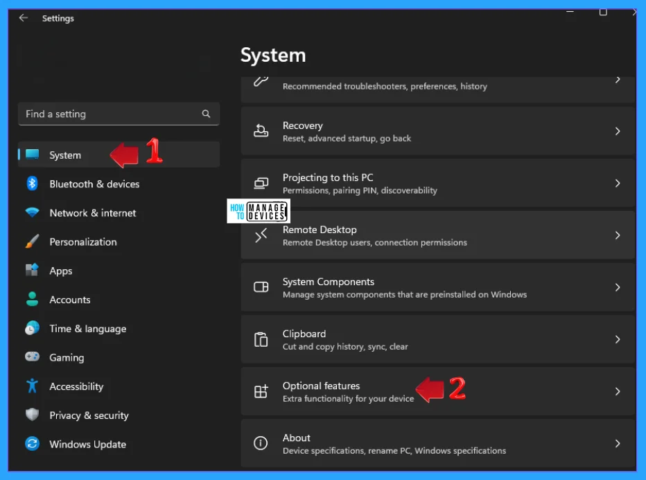Open Projecting to this PC
Image resolution: width=646 pixels, height=480 pixels.
coord(438,183)
